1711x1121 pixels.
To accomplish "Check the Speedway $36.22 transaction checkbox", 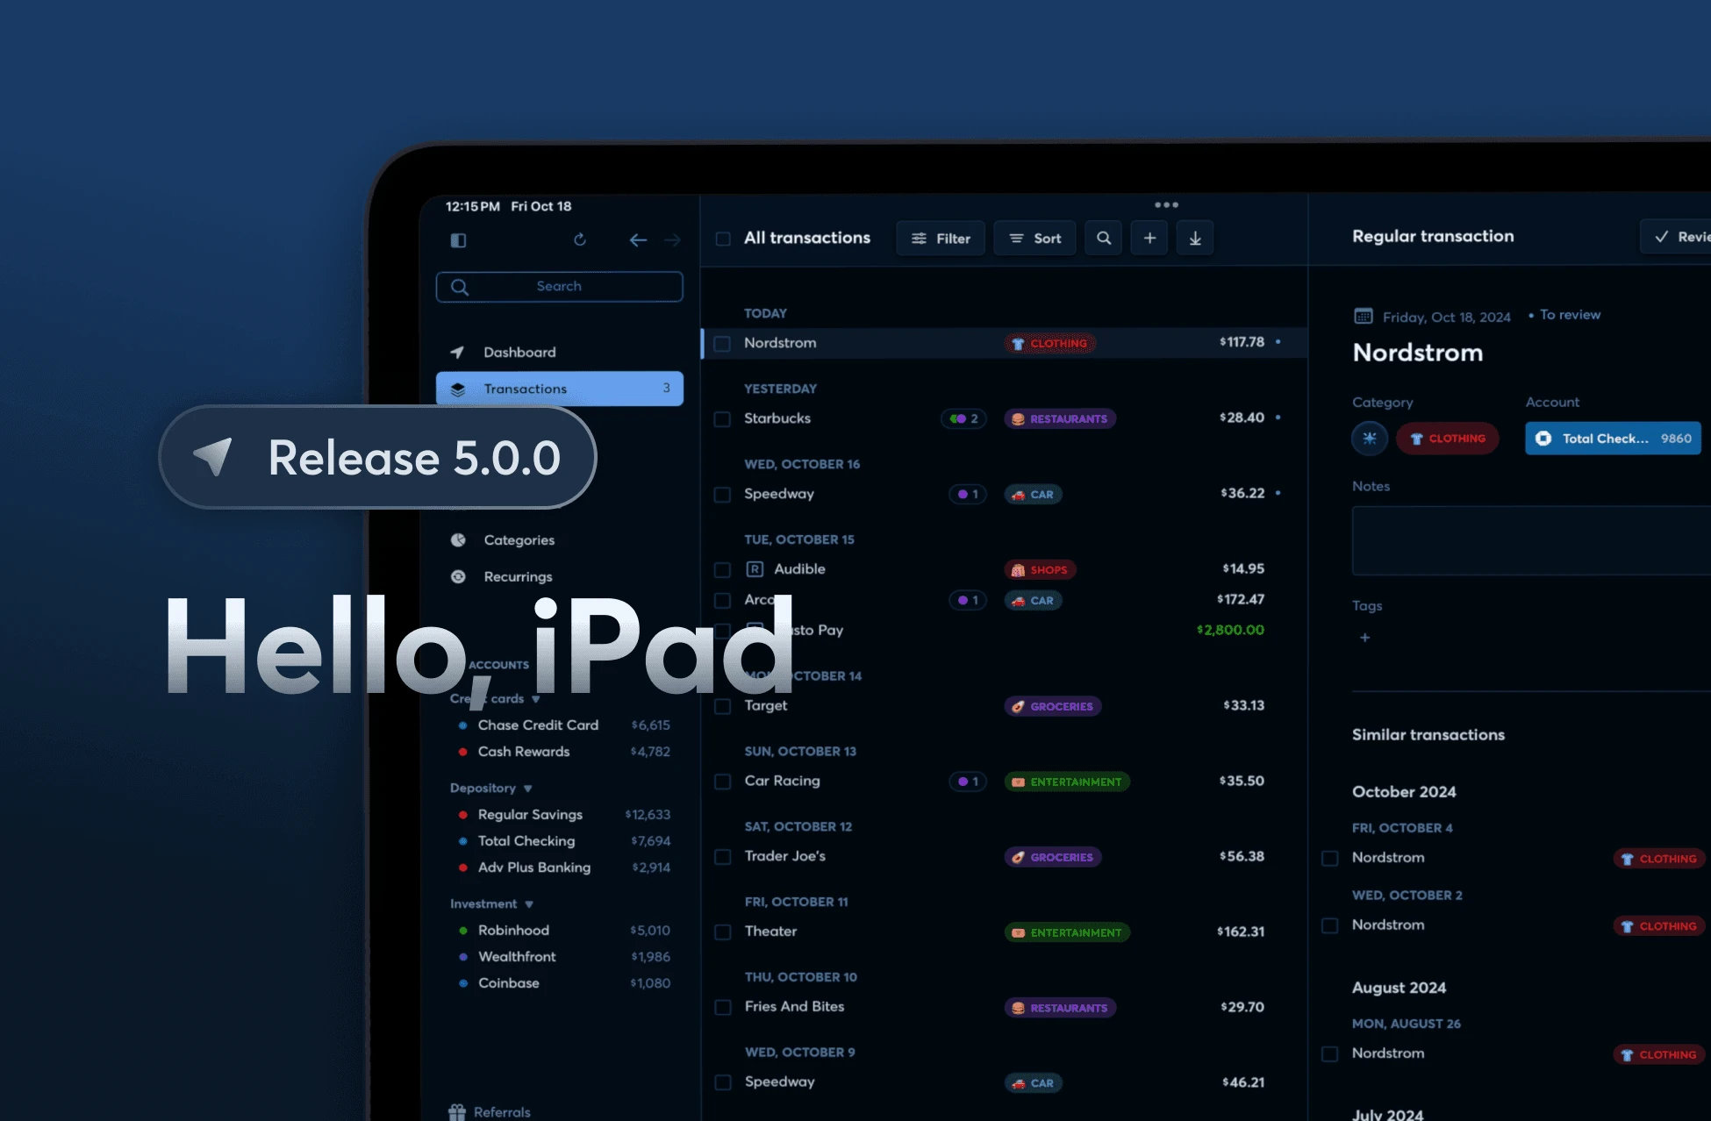I will (722, 495).
